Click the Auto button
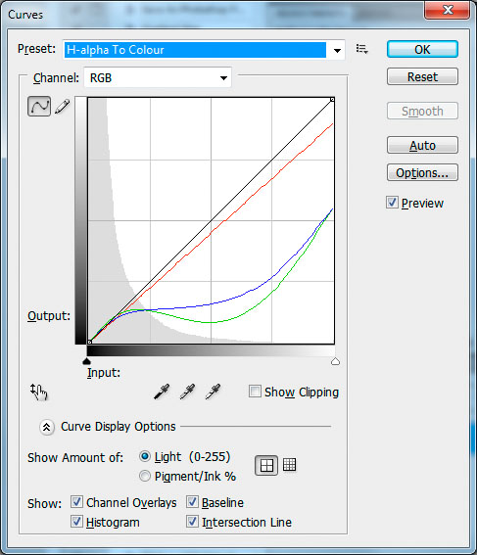Viewport: 477px width, 555px height. 422,145
